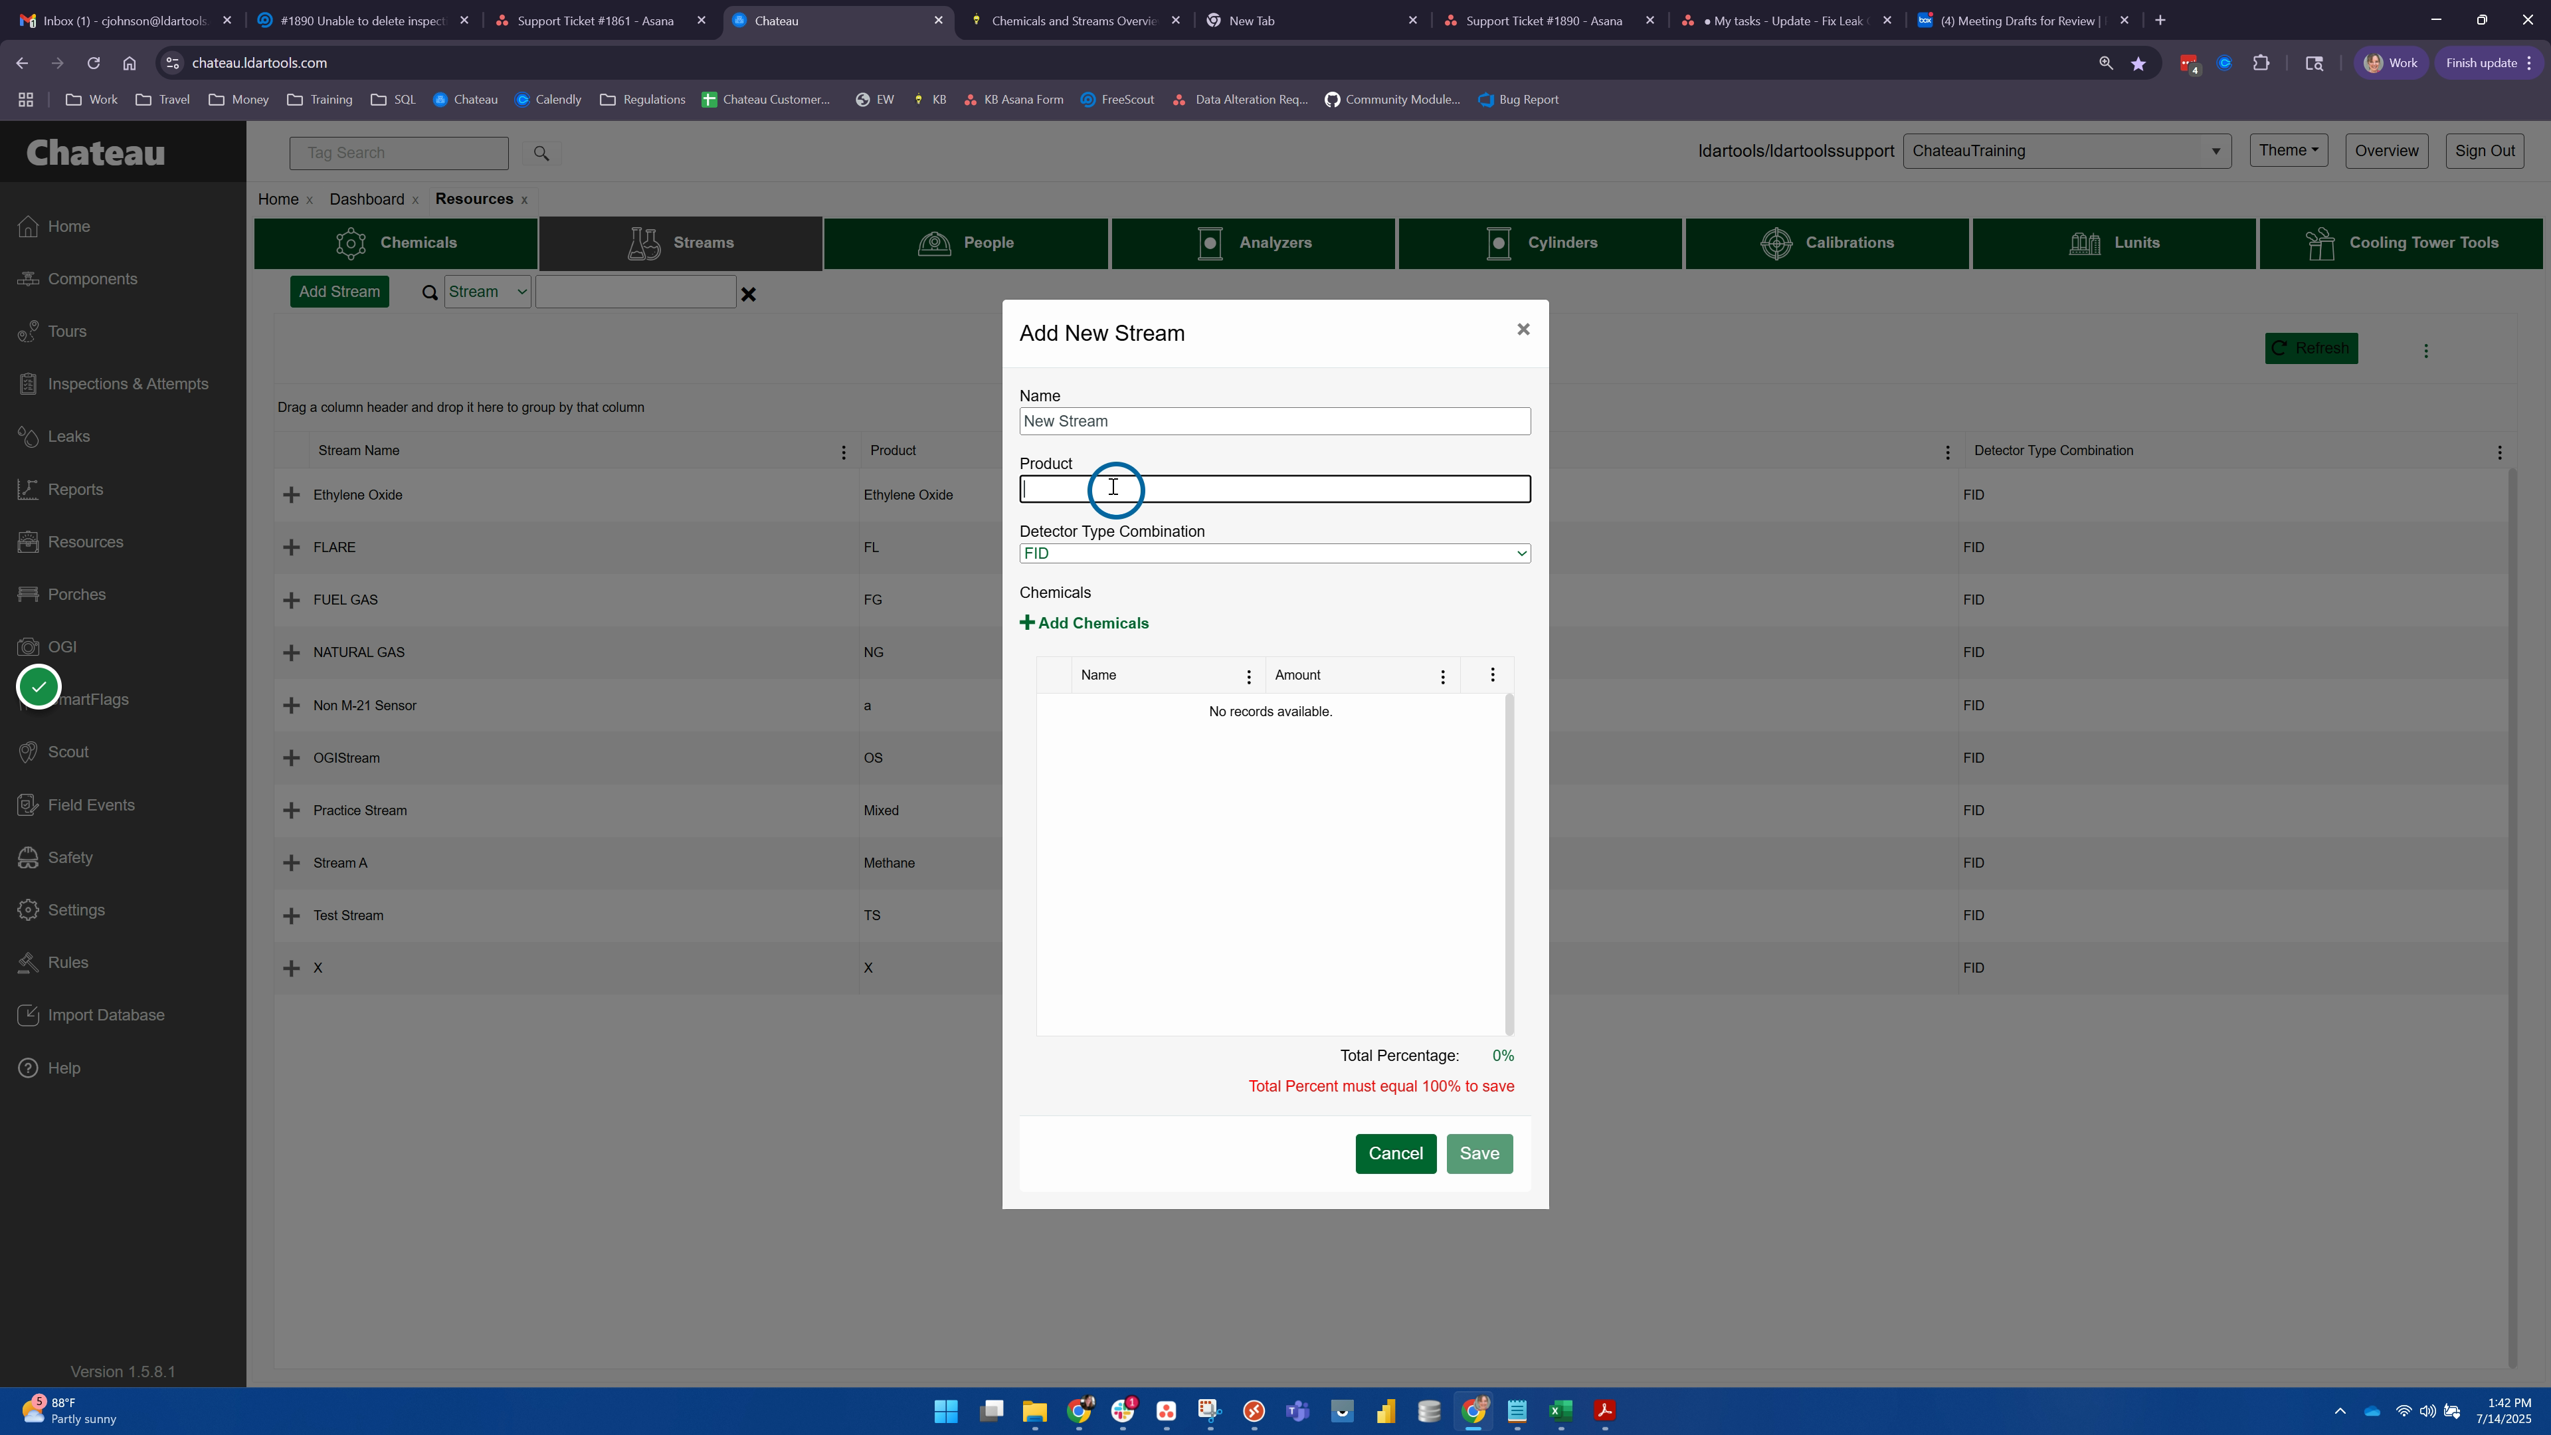Viewport: 2551px width, 1435px height.
Task: Go to Tours in sidebar
Action: point(66,332)
